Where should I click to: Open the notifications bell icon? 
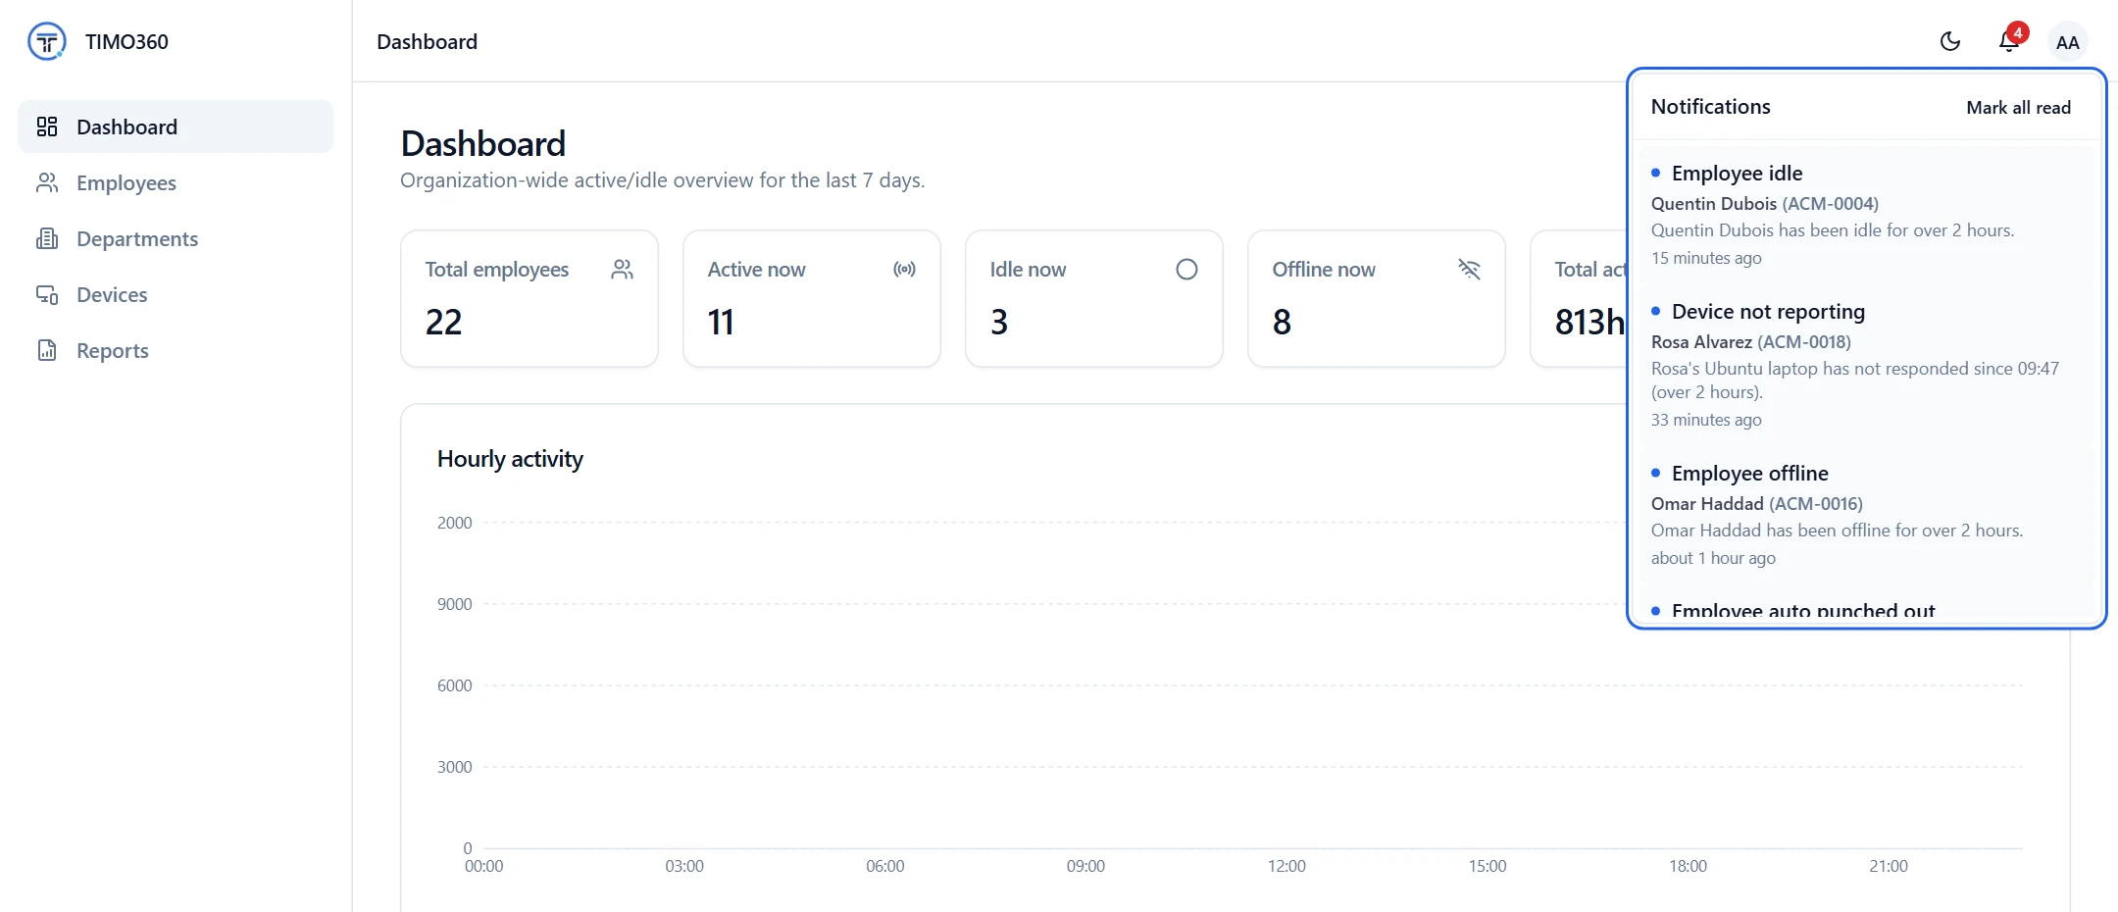pos(2009,41)
